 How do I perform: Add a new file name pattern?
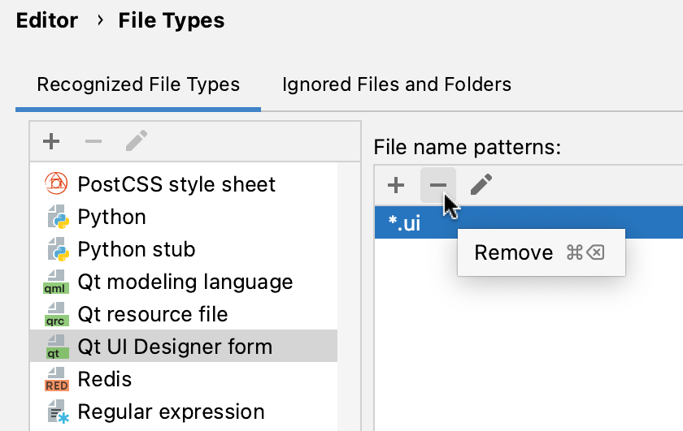click(396, 185)
